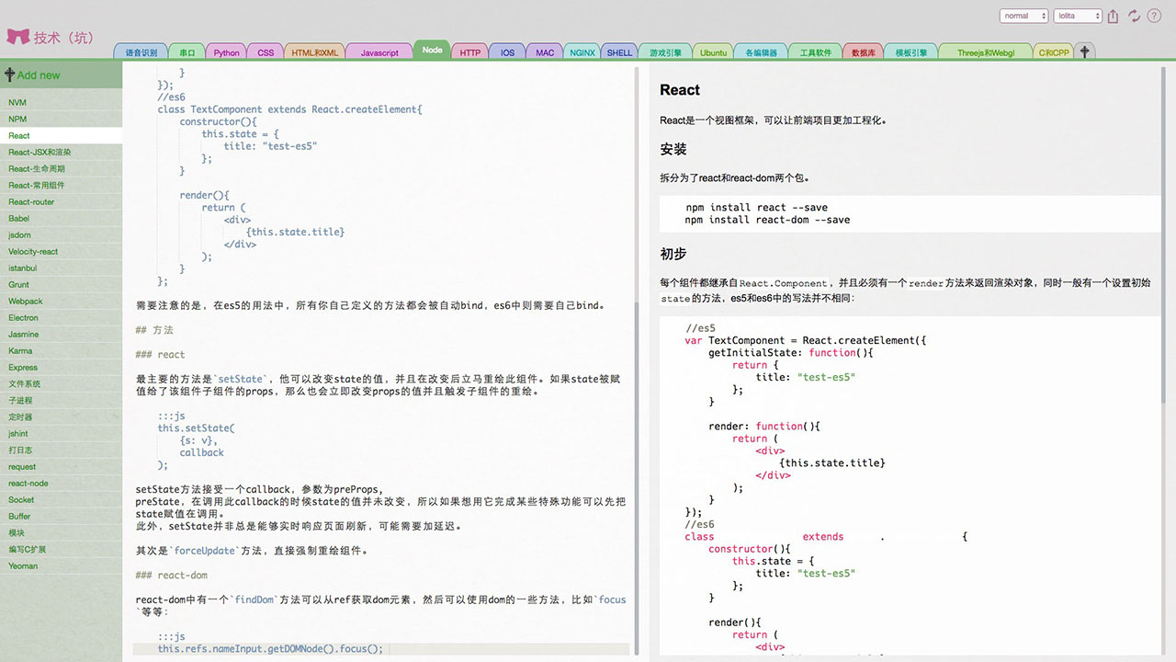
Task: Open the 模块 note
Action: 61,532
